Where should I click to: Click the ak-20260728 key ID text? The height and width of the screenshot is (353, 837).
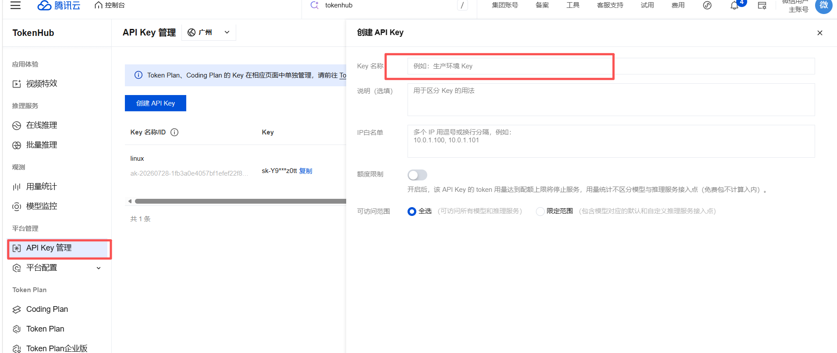(x=189, y=173)
